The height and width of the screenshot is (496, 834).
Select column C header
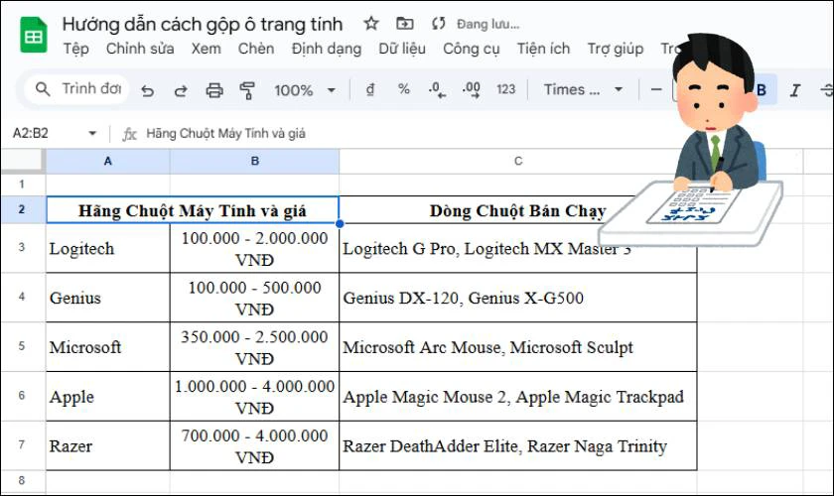(x=518, y=161)
